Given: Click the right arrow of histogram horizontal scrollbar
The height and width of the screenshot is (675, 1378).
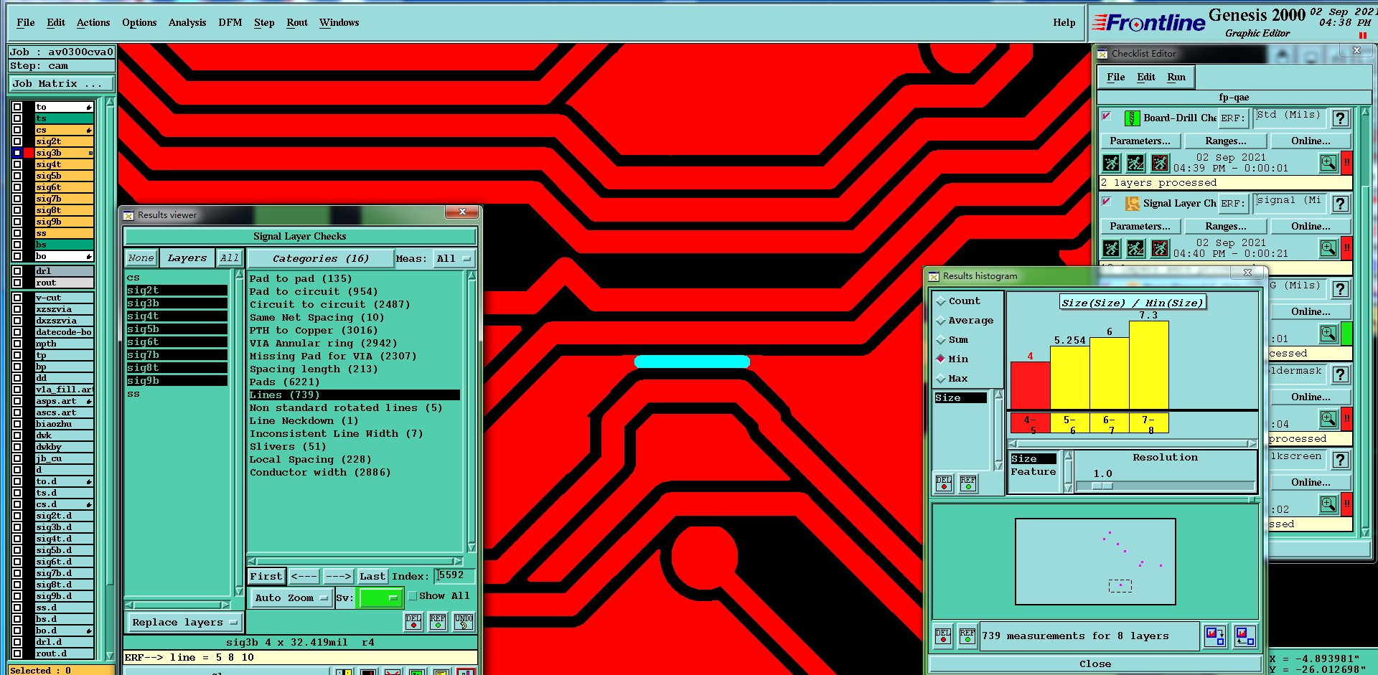Looking at the screenshot, I should [1252, 444].
